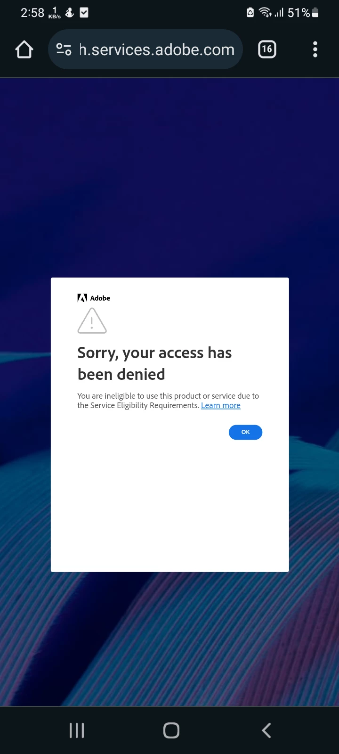
Task: Click the warning triangle icon
Action: tap(92, 321)
